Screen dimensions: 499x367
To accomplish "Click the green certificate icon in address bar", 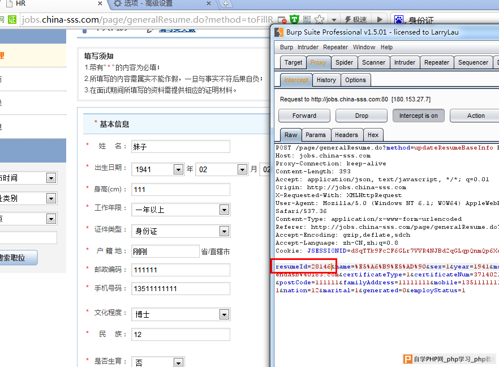I will pos(12,20).
